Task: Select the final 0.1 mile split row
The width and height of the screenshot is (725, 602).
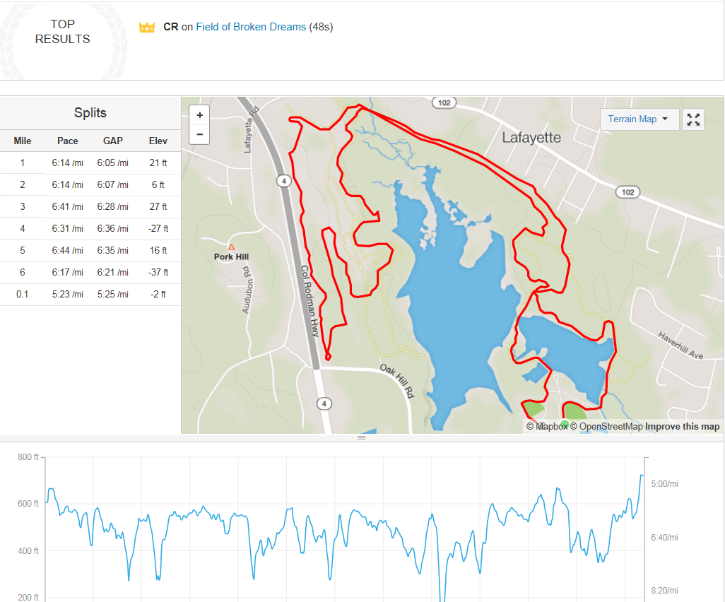Action: pyautogui.click(x=90, y=294)
